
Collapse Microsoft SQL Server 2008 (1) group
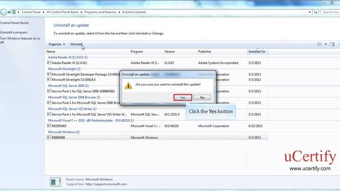[x=69, y=86]
